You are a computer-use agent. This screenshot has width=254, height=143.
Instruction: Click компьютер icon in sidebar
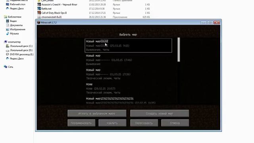6,42
